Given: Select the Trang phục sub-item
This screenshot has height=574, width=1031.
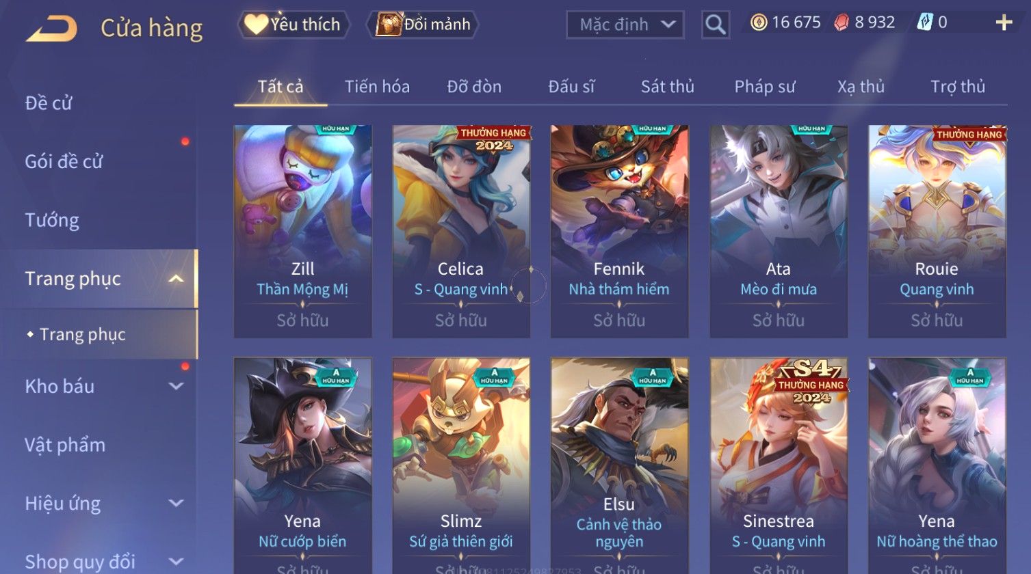Looking at the screenshot, I should click(83, 334).
